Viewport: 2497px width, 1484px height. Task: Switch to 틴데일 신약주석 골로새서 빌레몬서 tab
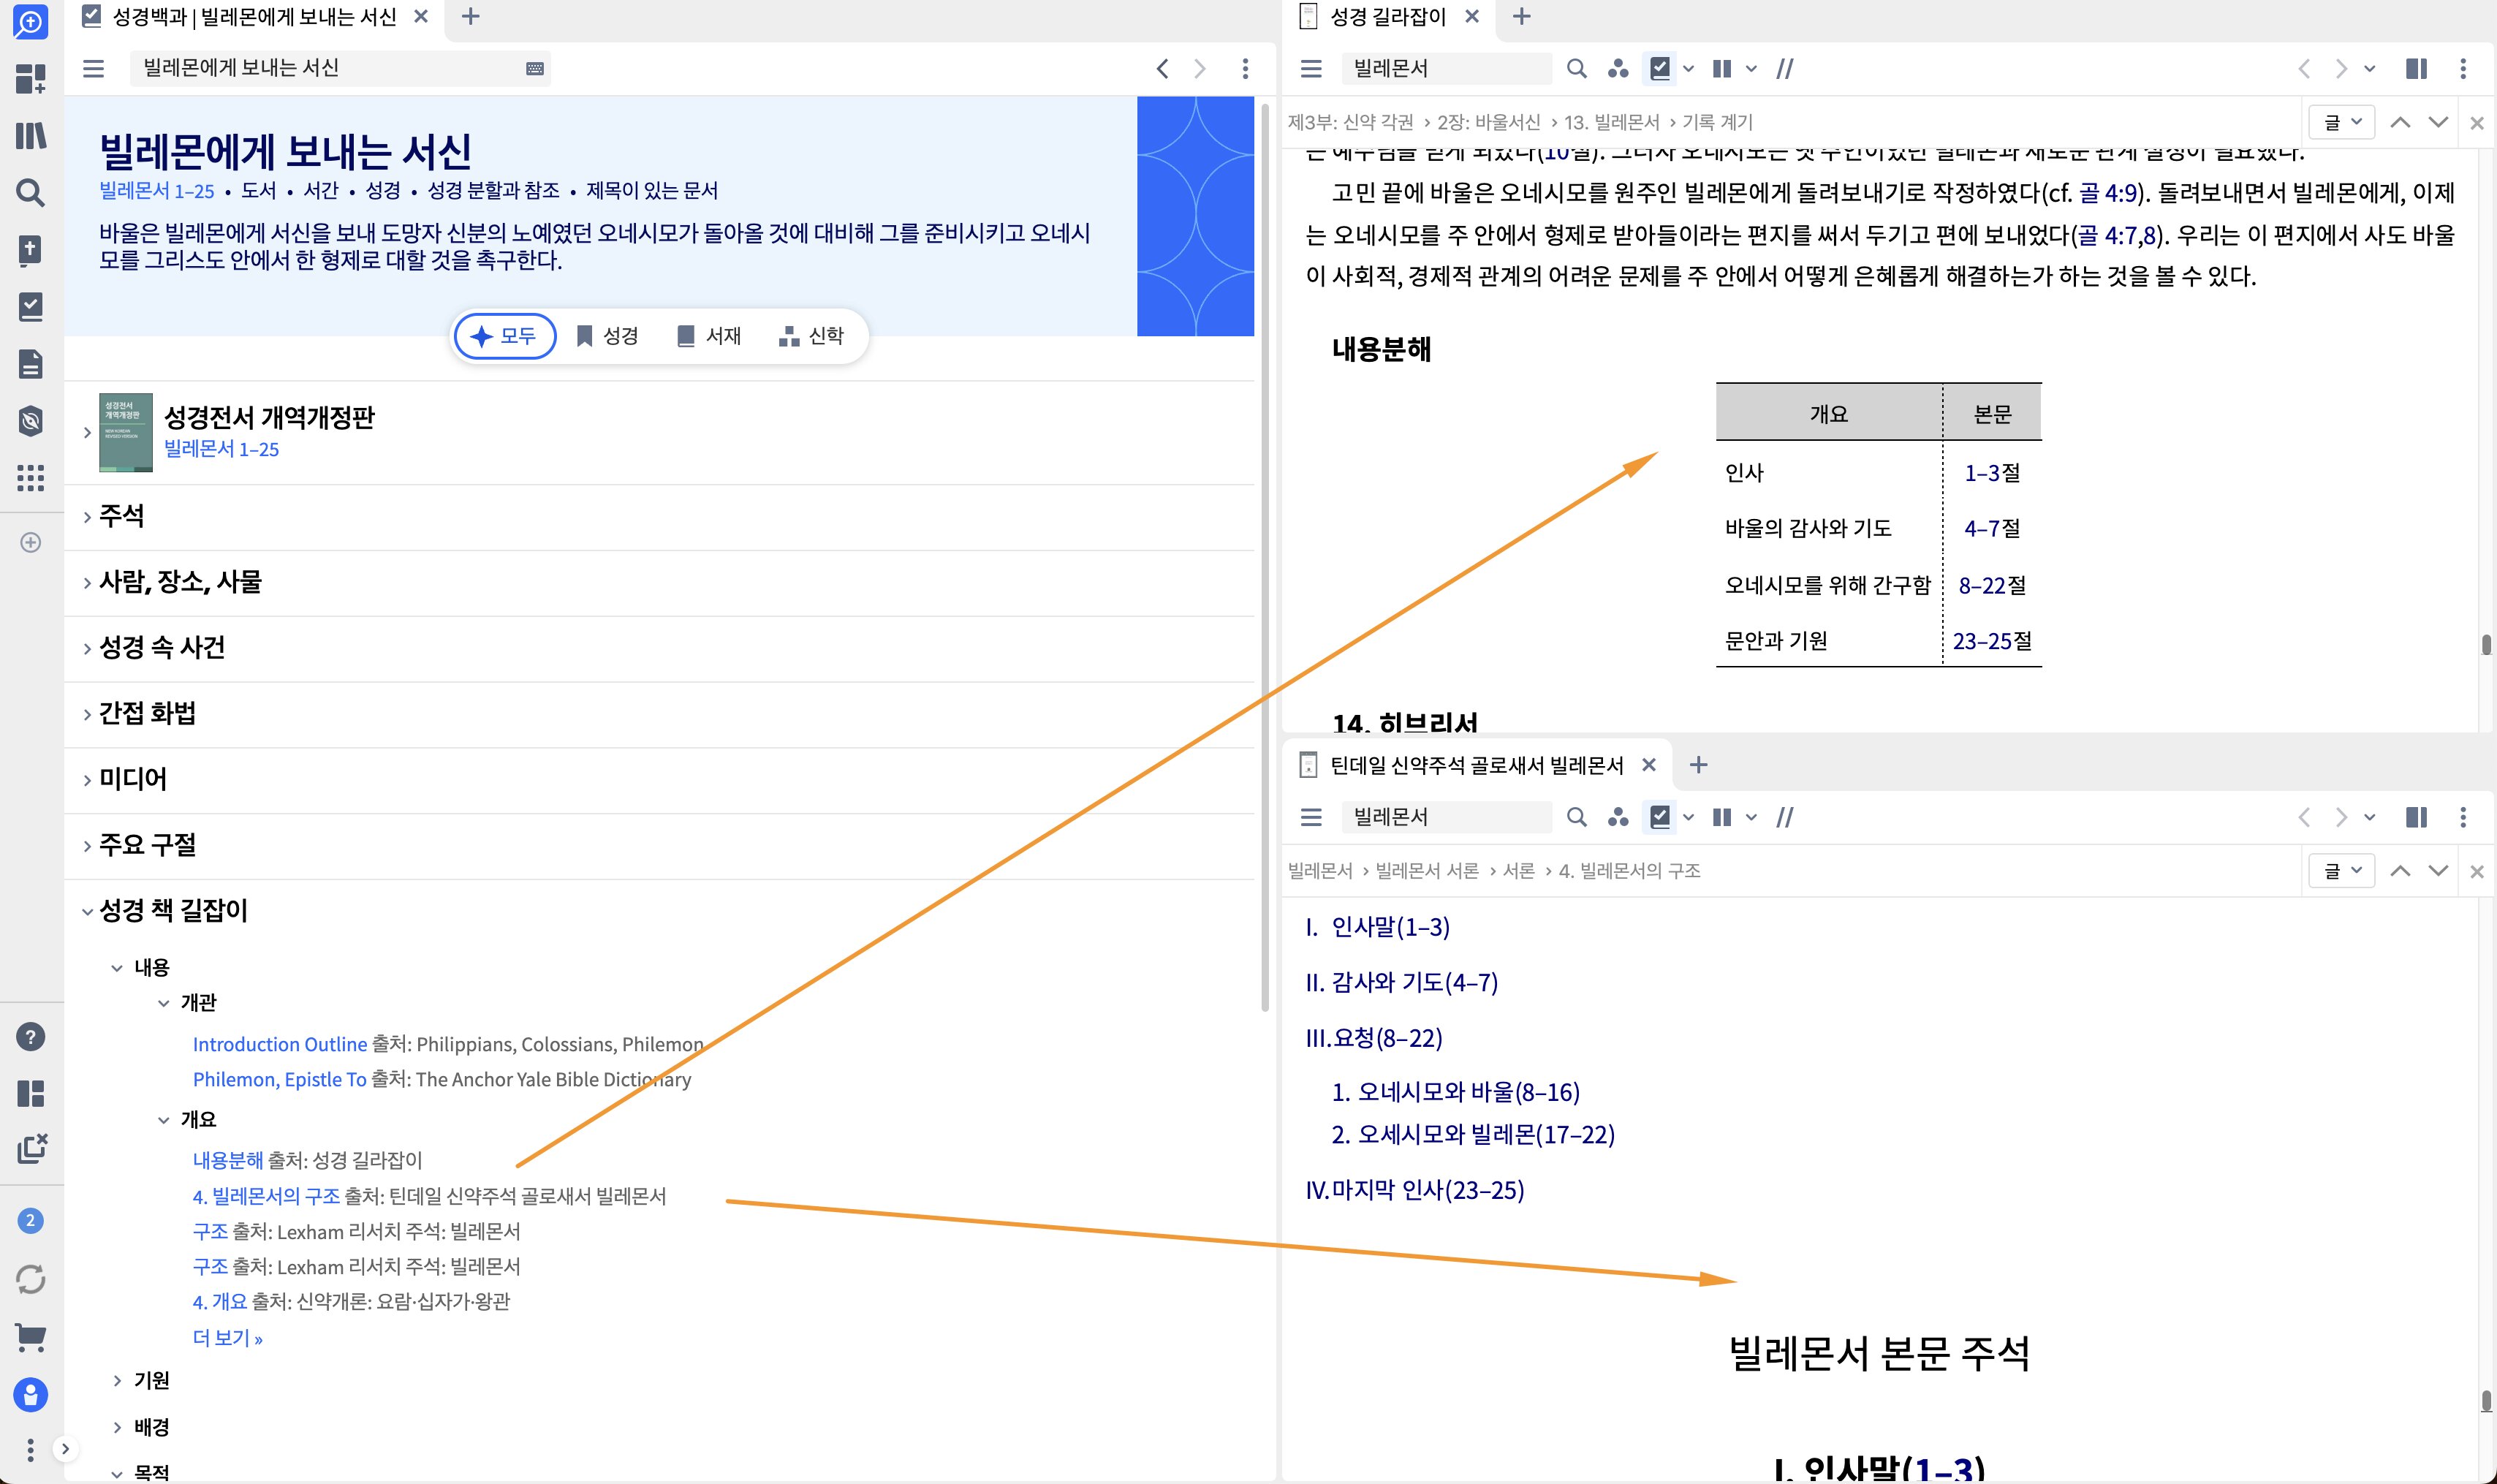[x=1475, y=765]
